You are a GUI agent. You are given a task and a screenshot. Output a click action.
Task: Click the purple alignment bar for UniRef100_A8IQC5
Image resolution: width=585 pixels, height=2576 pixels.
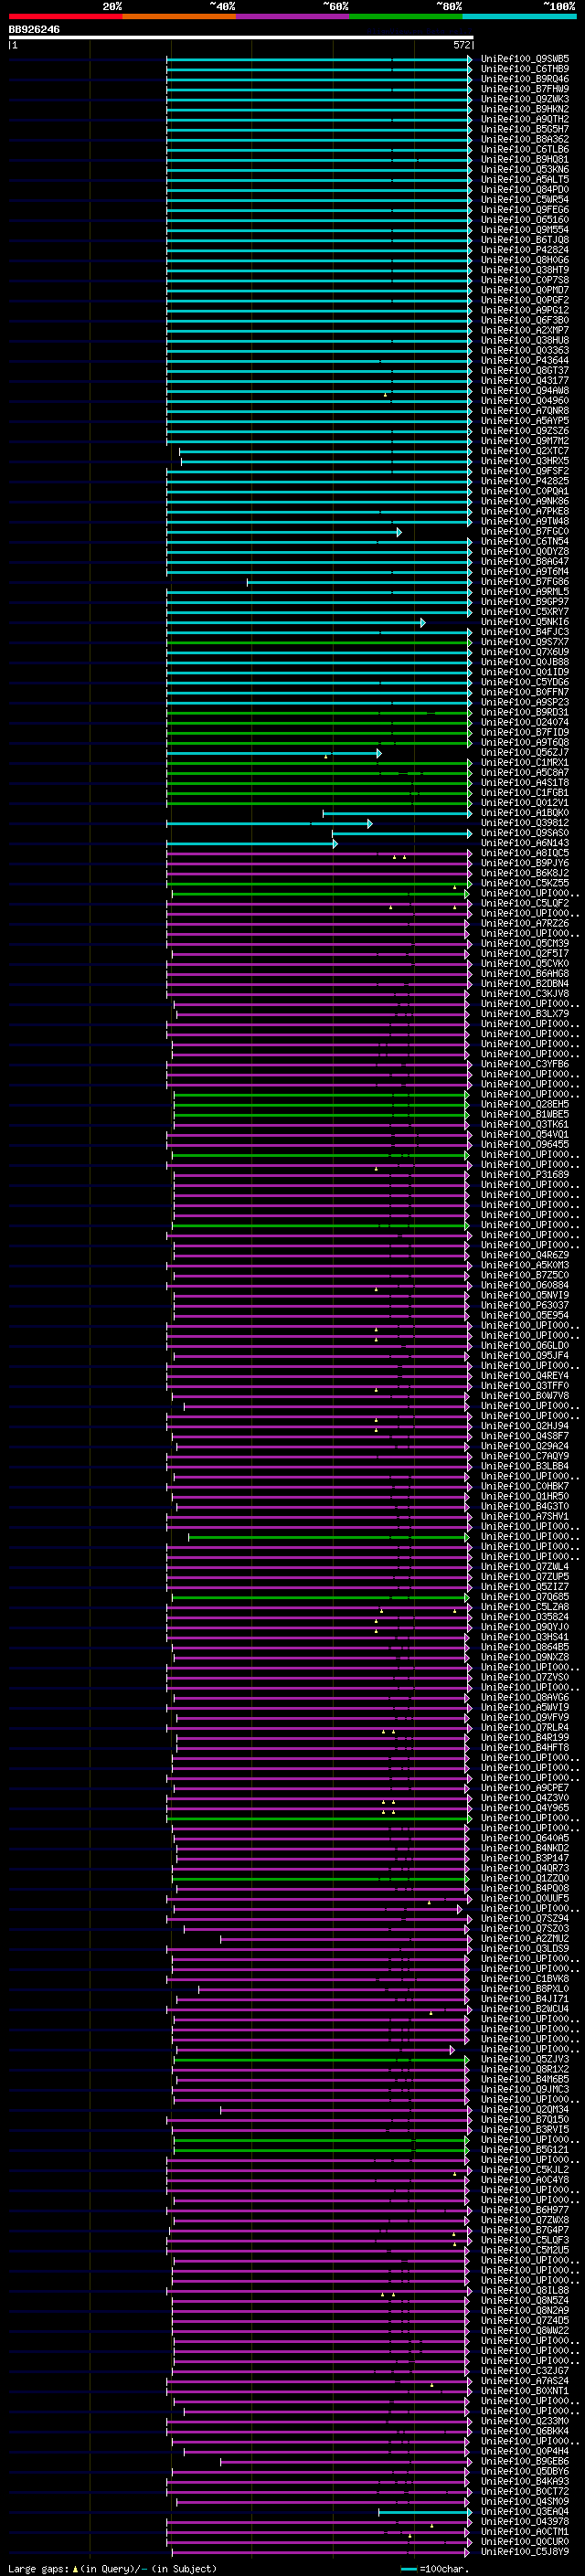click(319, 853)
